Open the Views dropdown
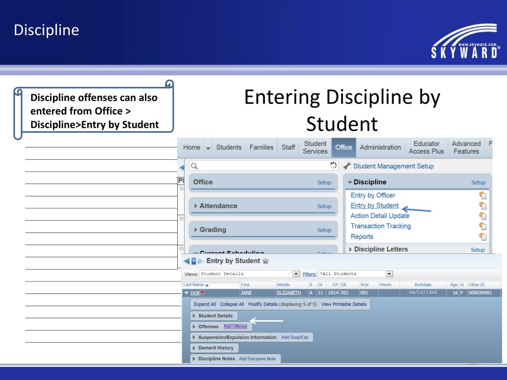 tap(296, 274)
